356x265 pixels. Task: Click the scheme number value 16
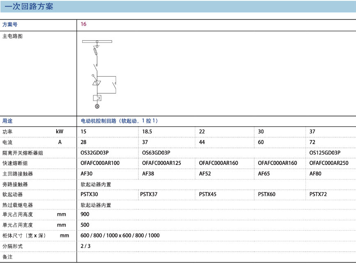click(x=83, y=24)
